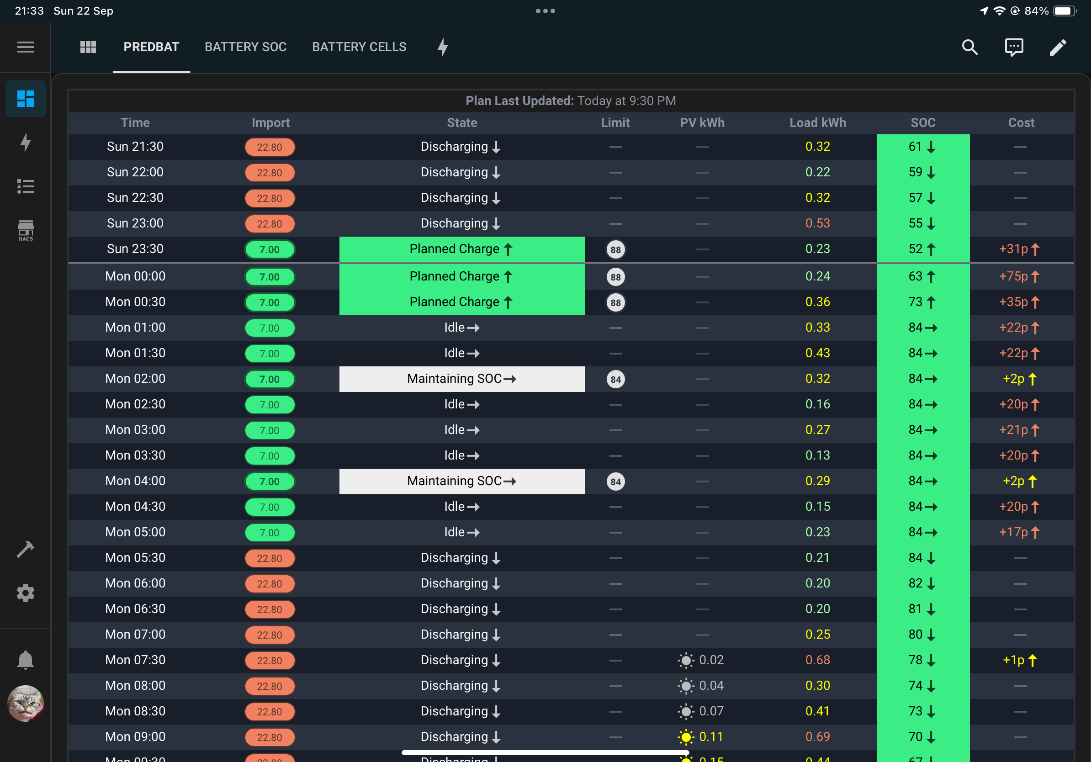Open the Energy lightning icon in sidebar
Screen dimensions: 1091x762
[25, 143]
